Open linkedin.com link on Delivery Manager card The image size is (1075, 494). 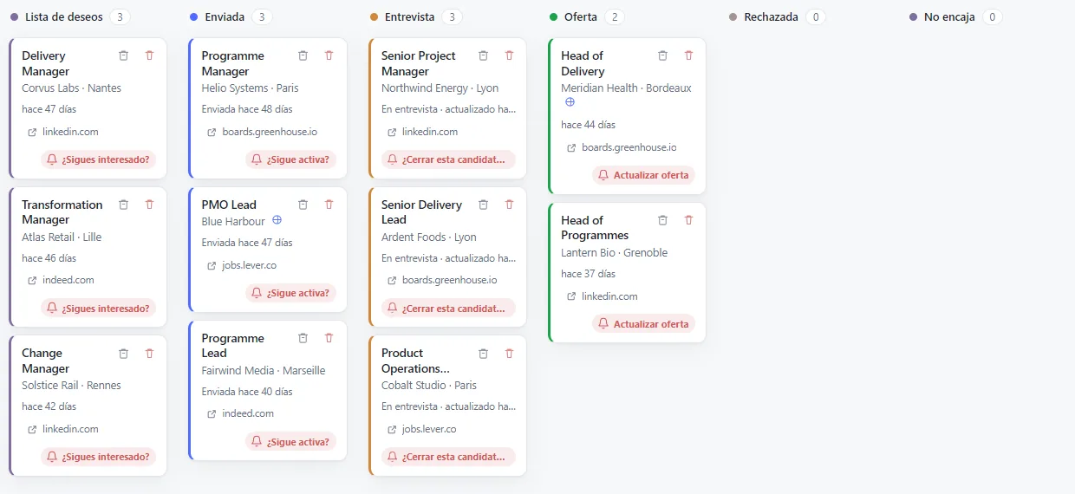[62, 132]
